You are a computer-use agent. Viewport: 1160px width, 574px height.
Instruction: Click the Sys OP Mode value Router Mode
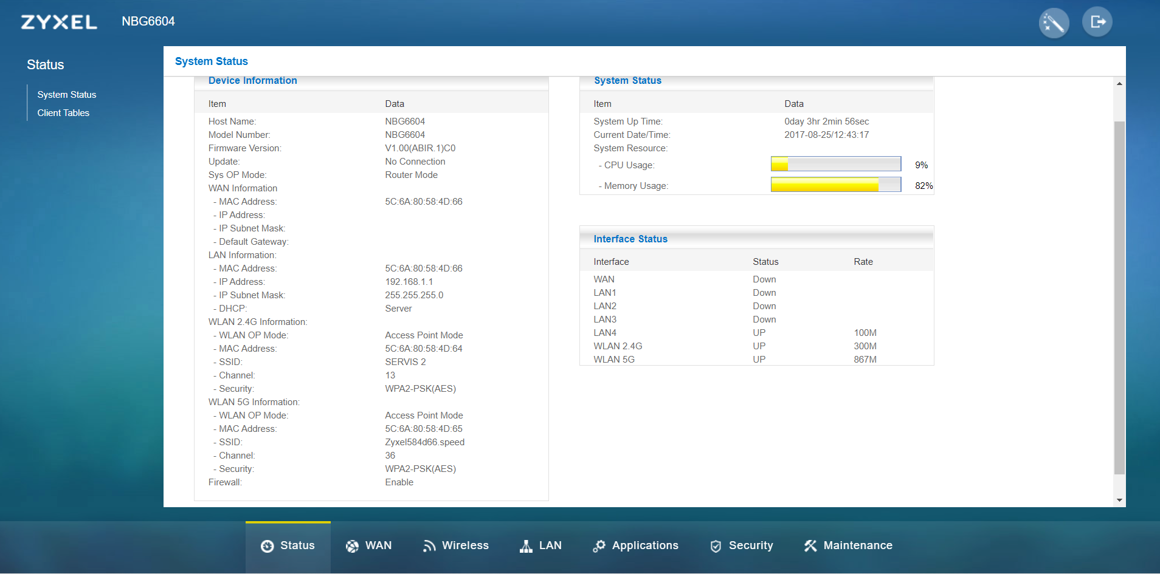coord(411,175)
